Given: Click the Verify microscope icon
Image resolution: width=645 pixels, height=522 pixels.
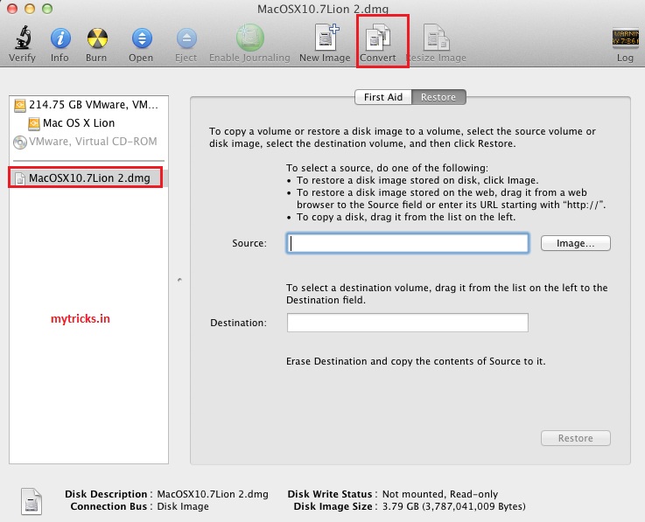Looking at the screenshot, I should coord(23,38).
